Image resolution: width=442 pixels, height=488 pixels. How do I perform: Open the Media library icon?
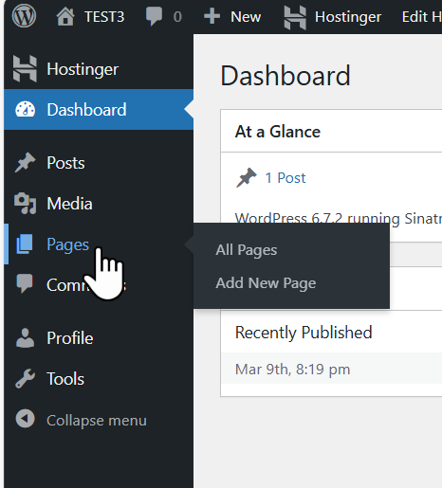click(26, 204)
